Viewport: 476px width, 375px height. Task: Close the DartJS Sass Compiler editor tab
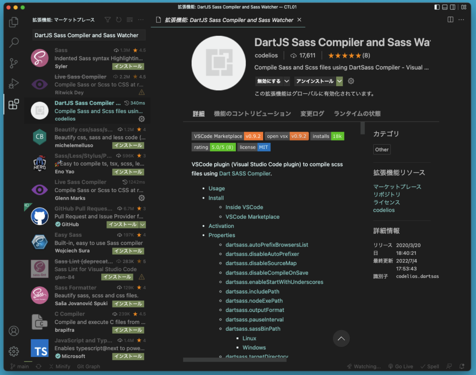(299, 20)
